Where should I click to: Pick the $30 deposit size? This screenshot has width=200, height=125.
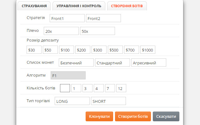pos(34,50)
